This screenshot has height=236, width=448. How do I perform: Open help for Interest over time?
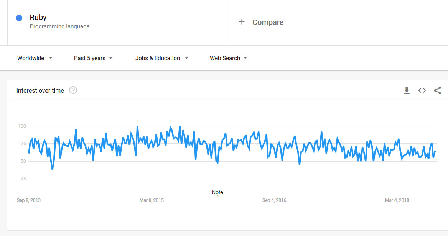click(73, 90)
